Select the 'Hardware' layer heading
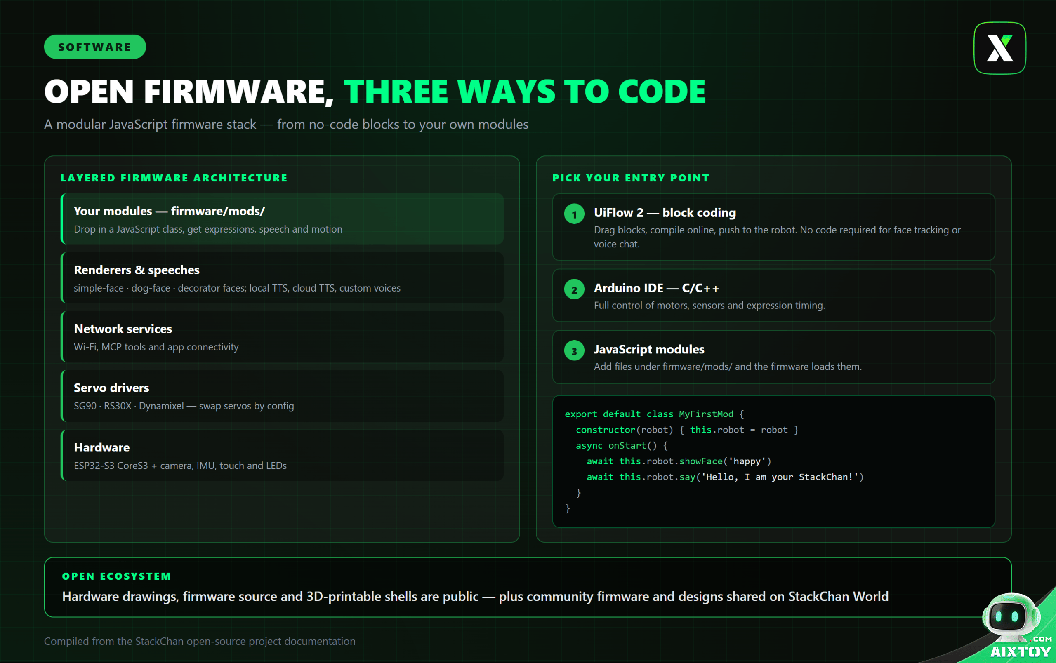This screenshot has width=1056, height=663. (102, 447)
